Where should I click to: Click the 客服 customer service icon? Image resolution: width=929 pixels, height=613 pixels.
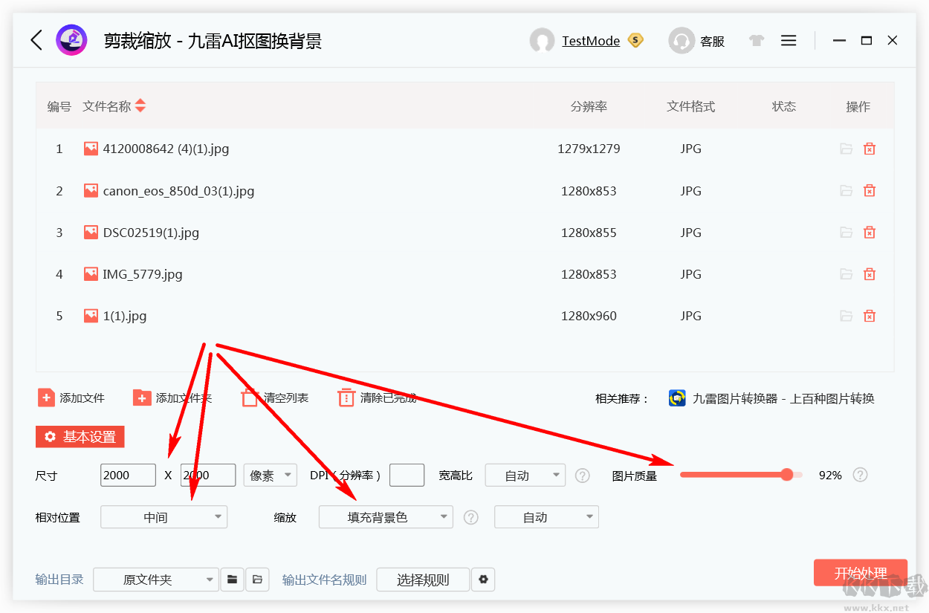click(x=681, y=40)
